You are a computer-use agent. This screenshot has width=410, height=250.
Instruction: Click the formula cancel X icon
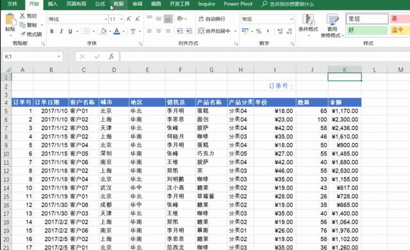click(x=83, y=56)
